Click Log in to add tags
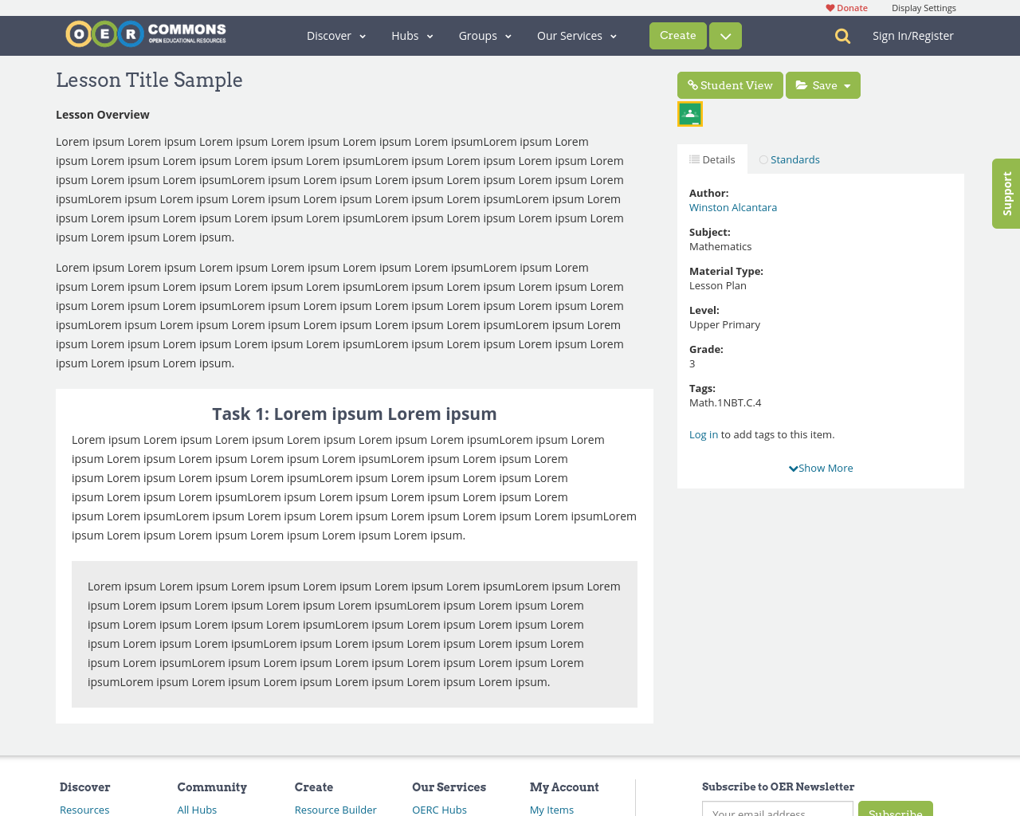 (703, 433)
